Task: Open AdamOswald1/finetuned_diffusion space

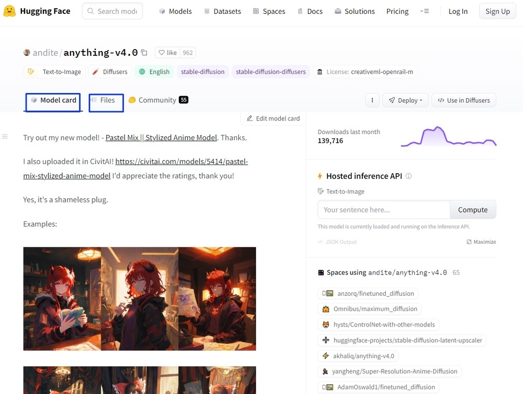Action: coord(378,387)
